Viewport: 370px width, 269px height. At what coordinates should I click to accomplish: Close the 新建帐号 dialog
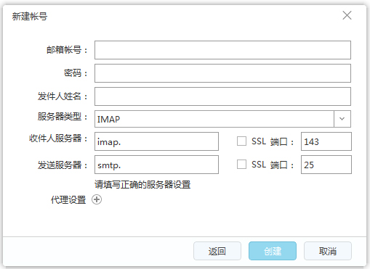pos(347,15)
